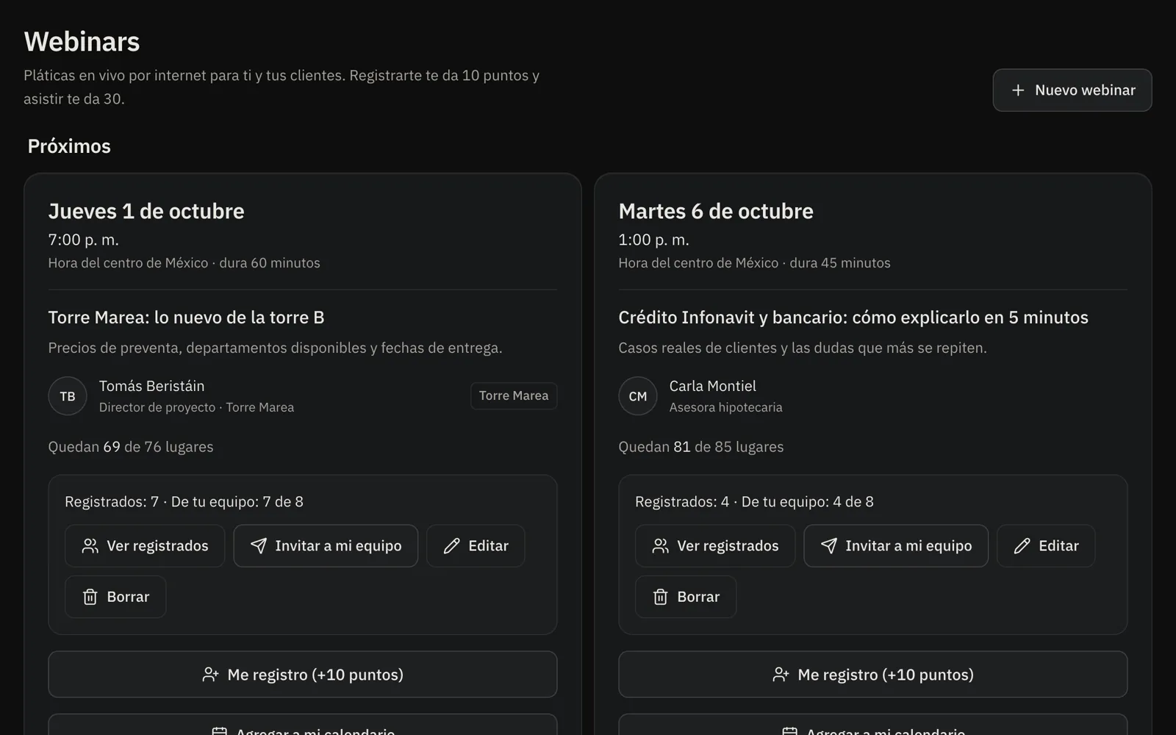1176x735 pixels.
Task: Create a new webinar with Nuevo webinar
Action: coord(1072,90)
